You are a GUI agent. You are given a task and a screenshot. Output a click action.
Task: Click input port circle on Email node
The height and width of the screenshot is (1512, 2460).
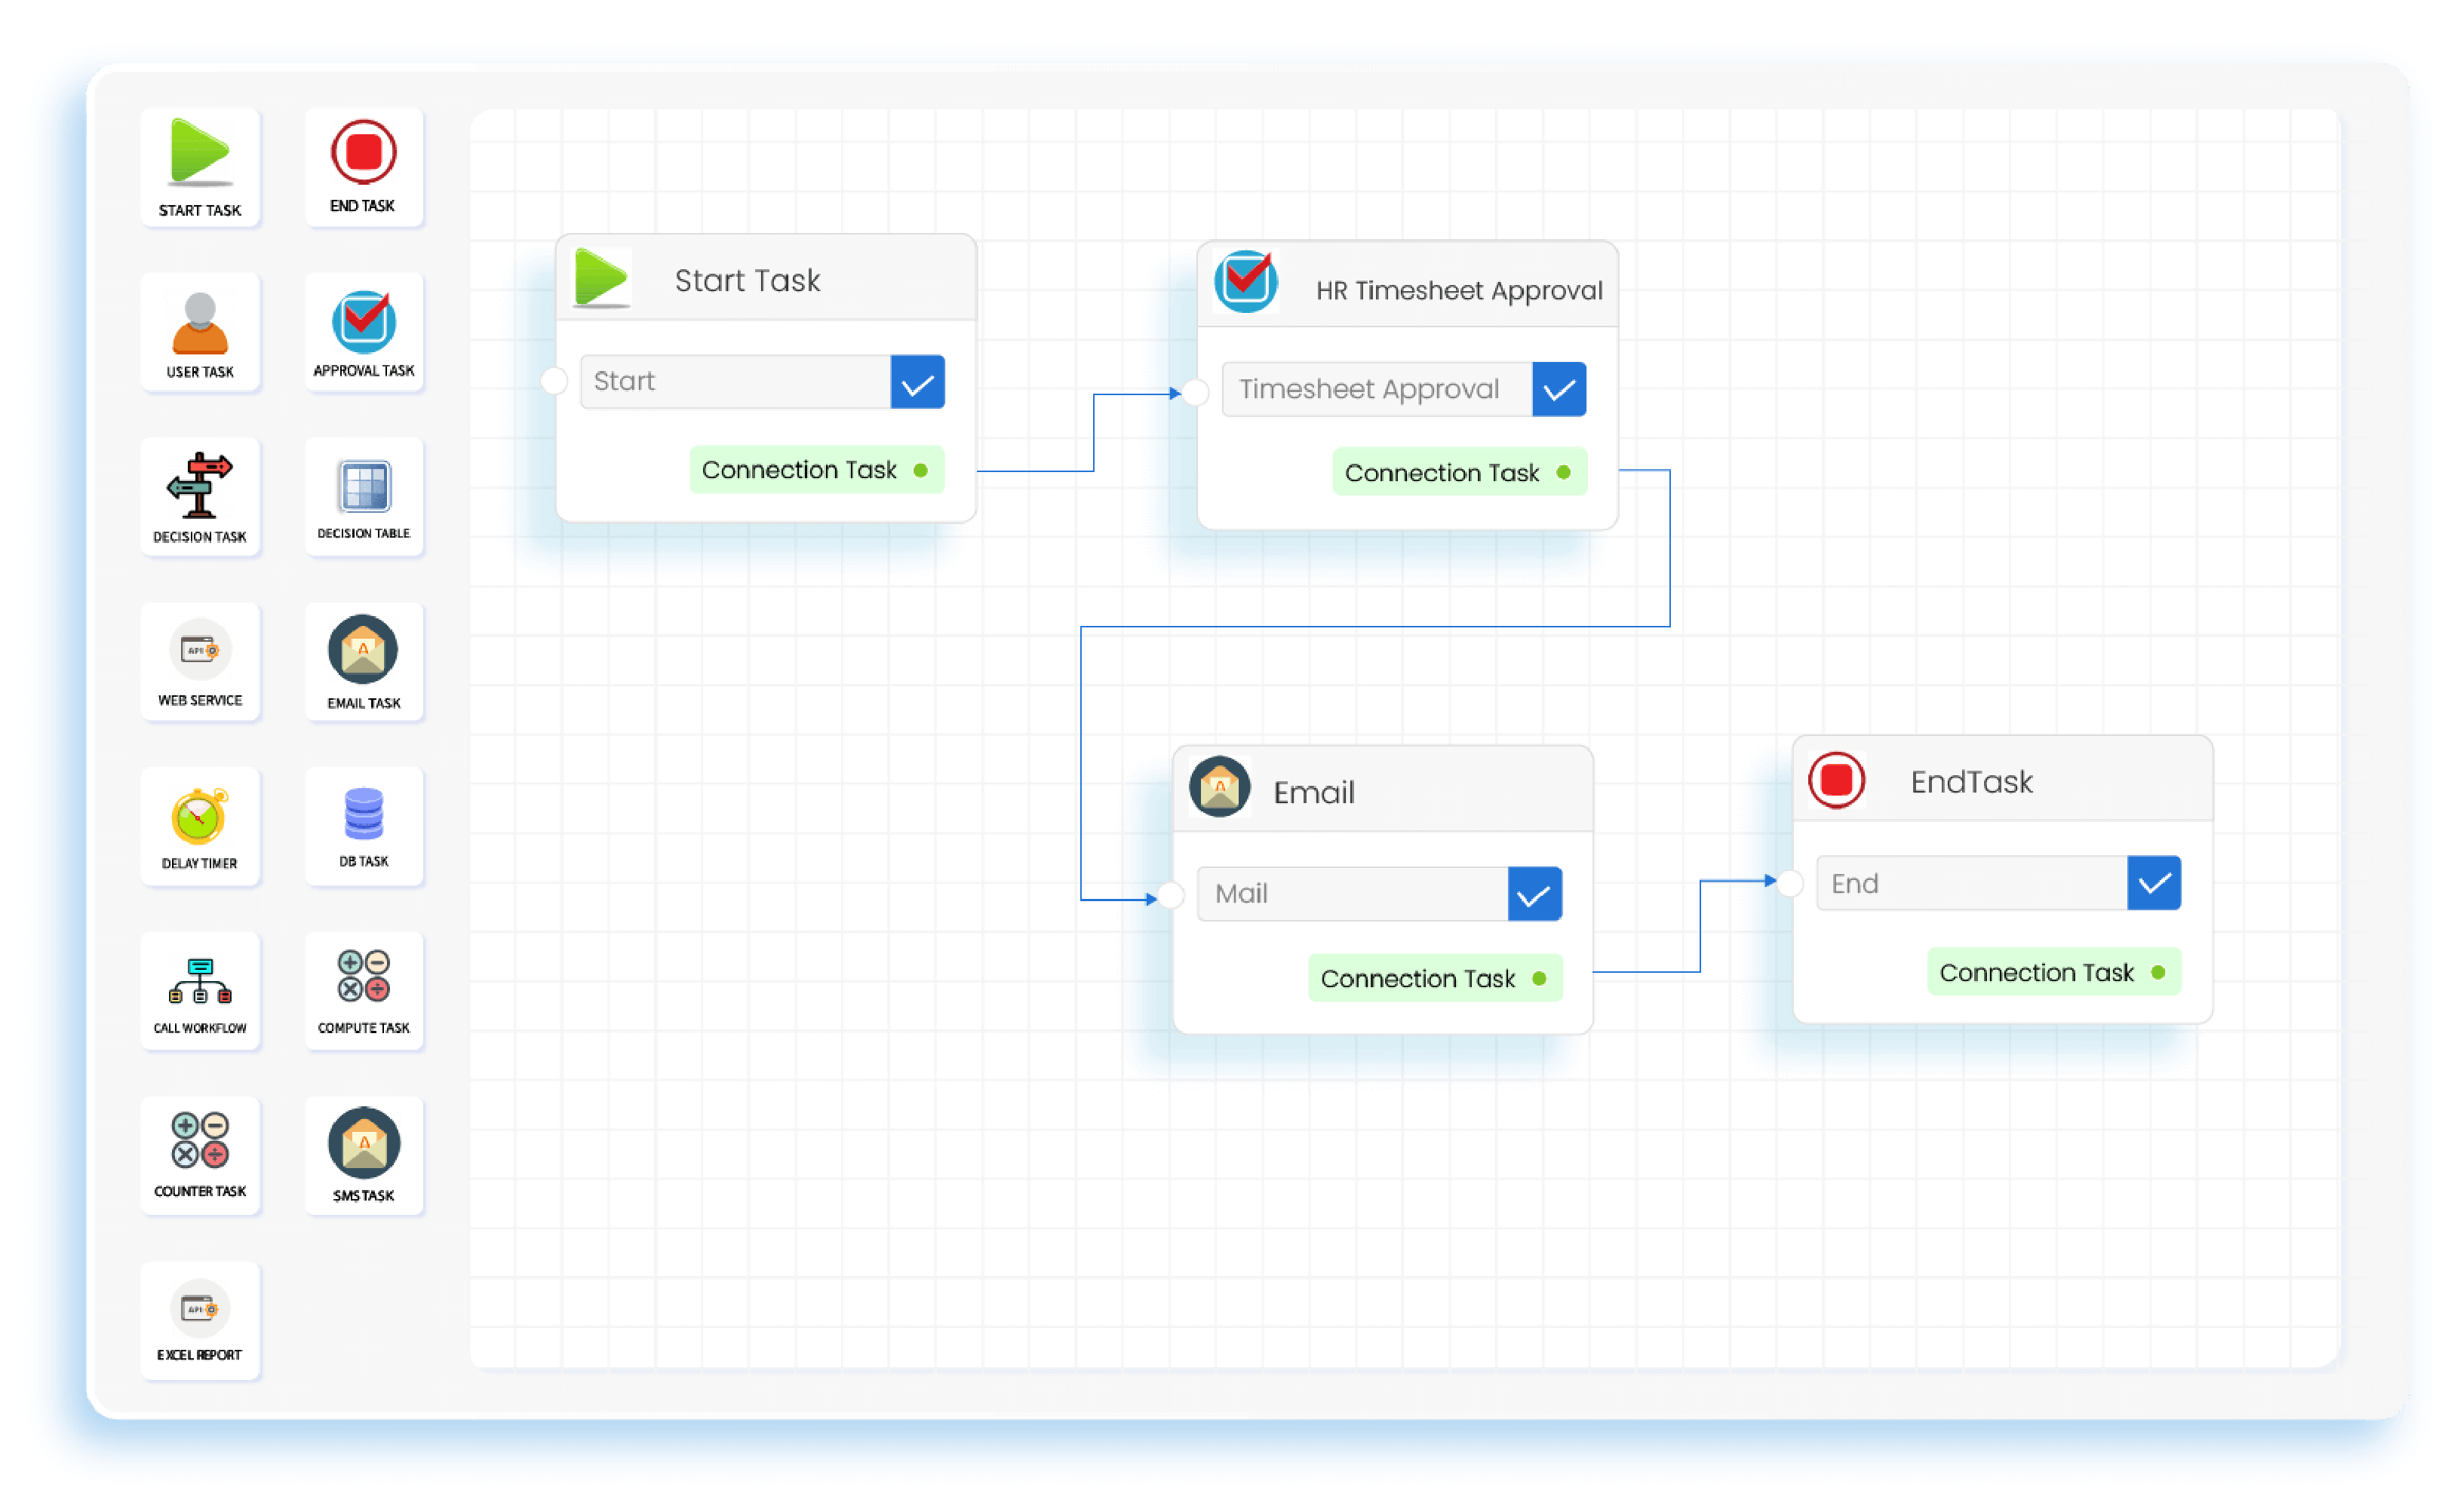1172,896
